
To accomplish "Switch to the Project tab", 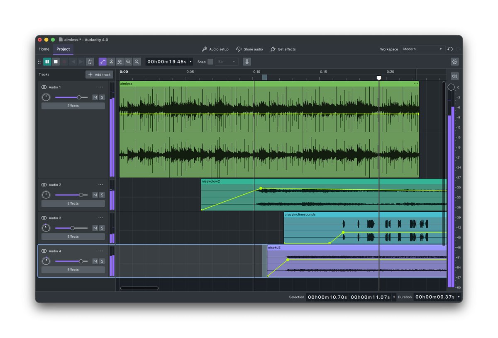I will (x=63, y=49).
